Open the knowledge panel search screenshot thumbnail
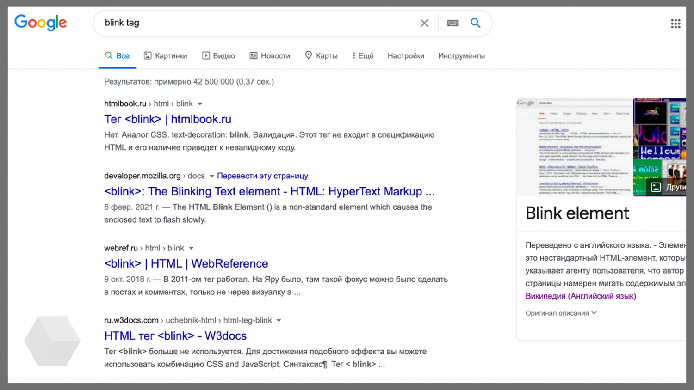Image resolution: width=694 pixels, height=390 pixels. [574, 147]
